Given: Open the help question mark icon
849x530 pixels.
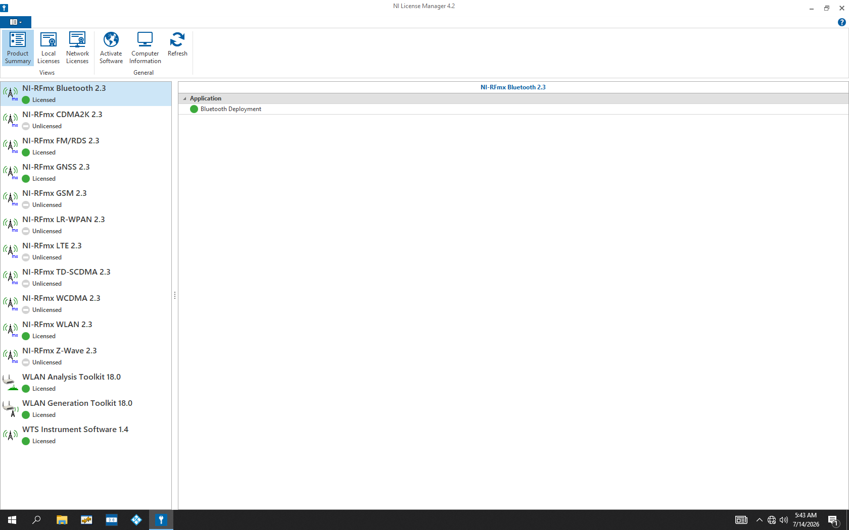Looking at the screenshot, I should pyautogui.click(x=841, y=22).
